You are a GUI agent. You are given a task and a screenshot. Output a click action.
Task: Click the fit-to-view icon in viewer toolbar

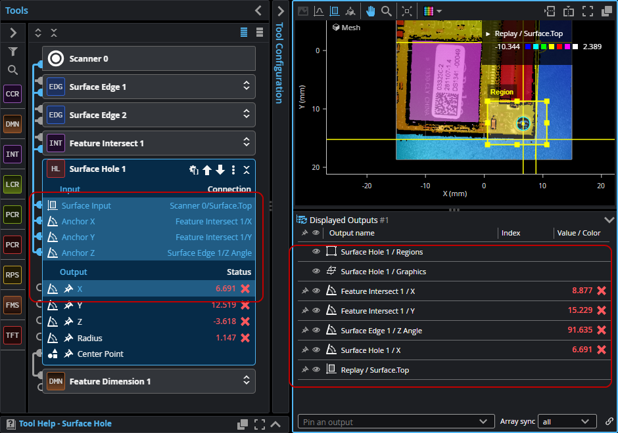click(407, 11)
